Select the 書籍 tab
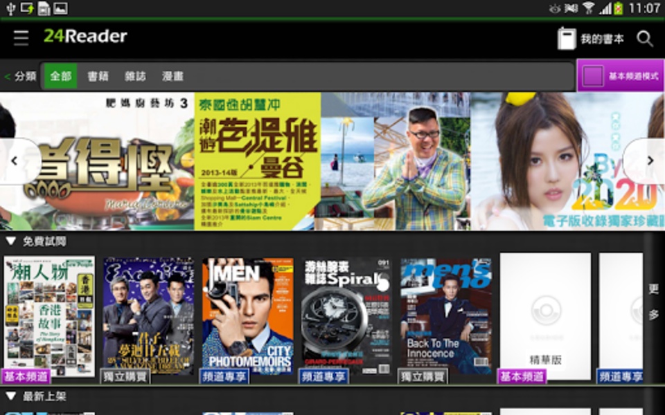 (x=98, y=76)
